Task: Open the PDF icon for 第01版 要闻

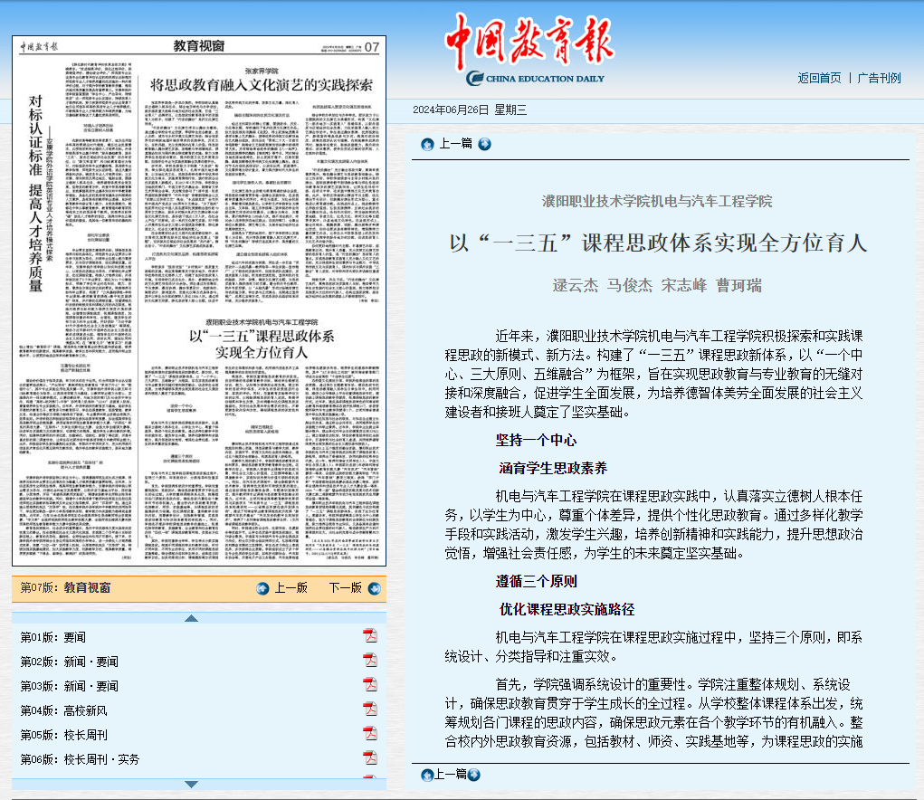Action: 370,636
